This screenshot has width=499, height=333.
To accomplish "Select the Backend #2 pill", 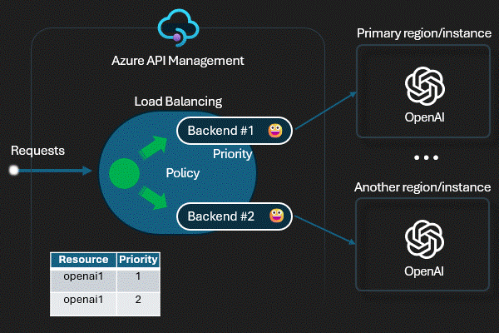I will [235, 216].
